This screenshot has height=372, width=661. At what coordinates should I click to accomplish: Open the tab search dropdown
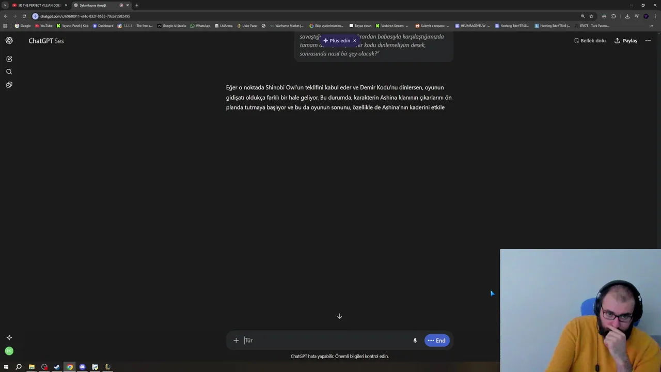[5, 5]
